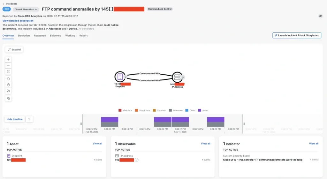The width and height of the screenshot is (327, 179).
Task: Click the IP Address node icon in graph
Action: click(x=177, y=77)
